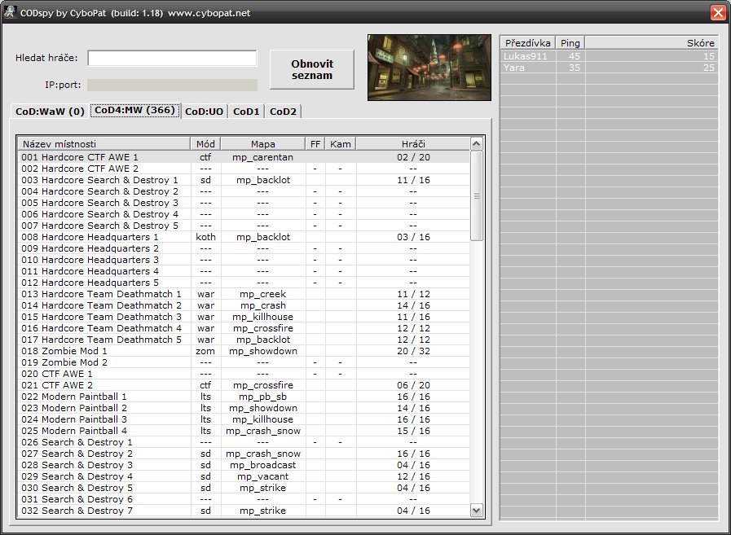This screenshot has height=535, width=731.
Task: Select 025 Modern Paintball 4 server
Action: (244, 431)
